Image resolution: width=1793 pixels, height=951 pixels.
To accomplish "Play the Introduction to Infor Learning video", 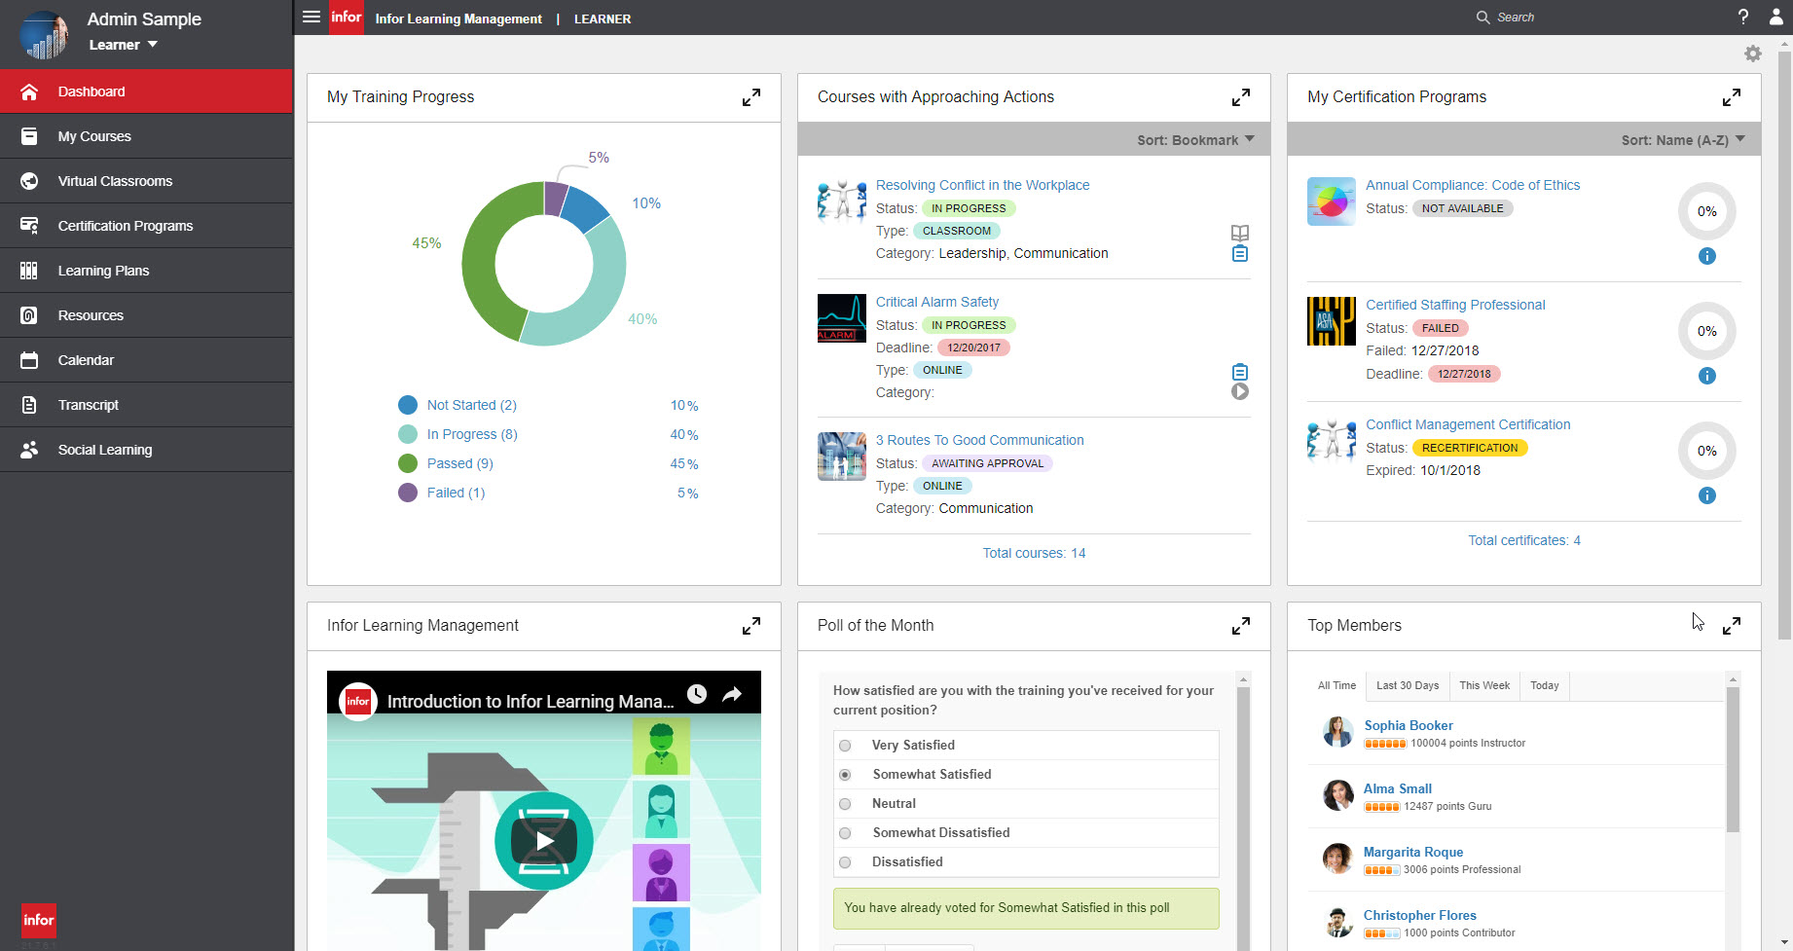I will [543, 840].
